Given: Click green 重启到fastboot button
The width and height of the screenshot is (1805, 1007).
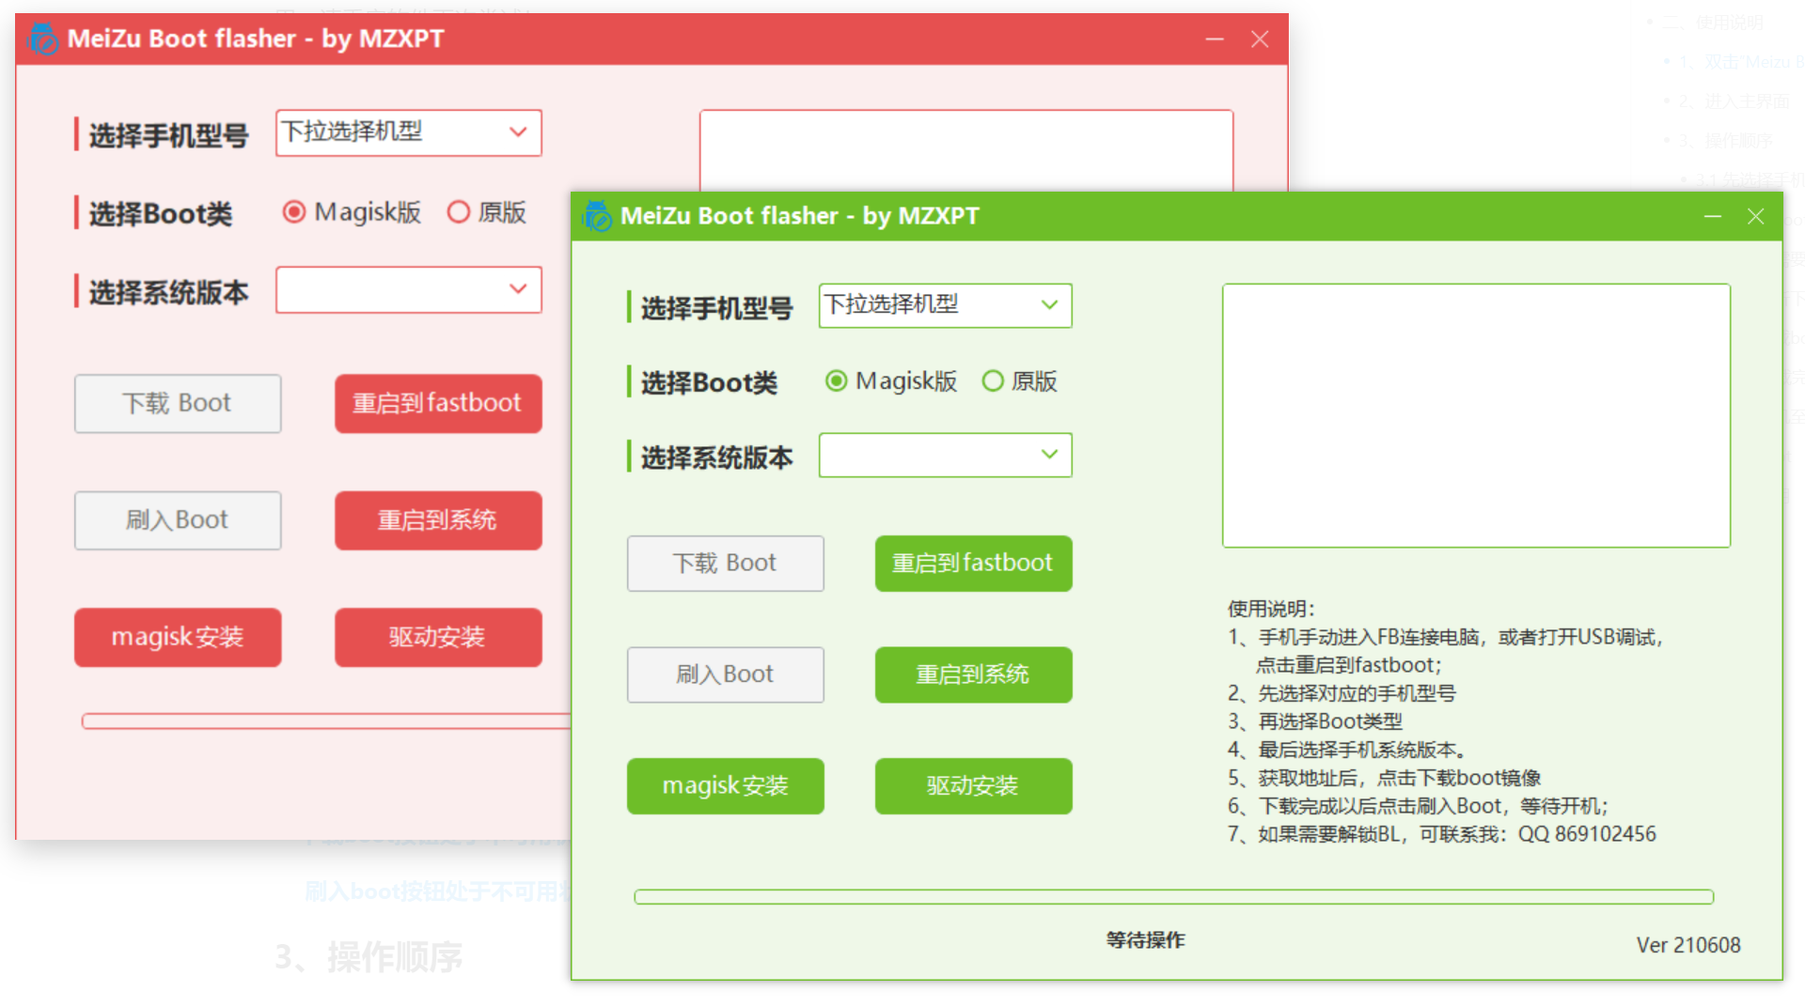Looking at the screenshot, I should pos(973,564).
